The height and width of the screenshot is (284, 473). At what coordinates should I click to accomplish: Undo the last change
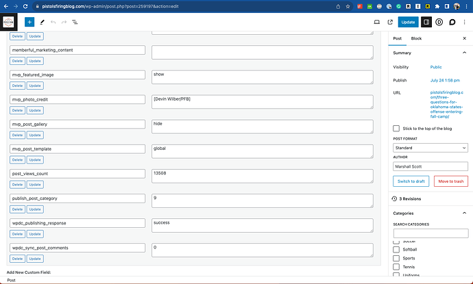click(x=53, y=22)
